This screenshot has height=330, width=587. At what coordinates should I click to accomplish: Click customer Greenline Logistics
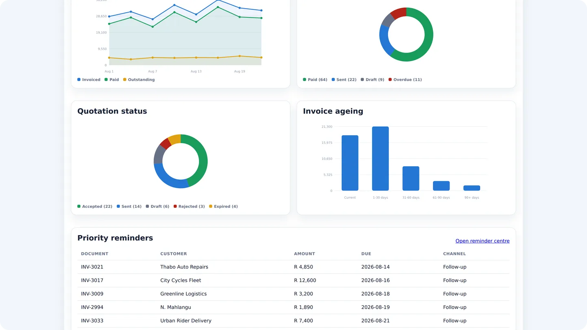tap(183, 294)
